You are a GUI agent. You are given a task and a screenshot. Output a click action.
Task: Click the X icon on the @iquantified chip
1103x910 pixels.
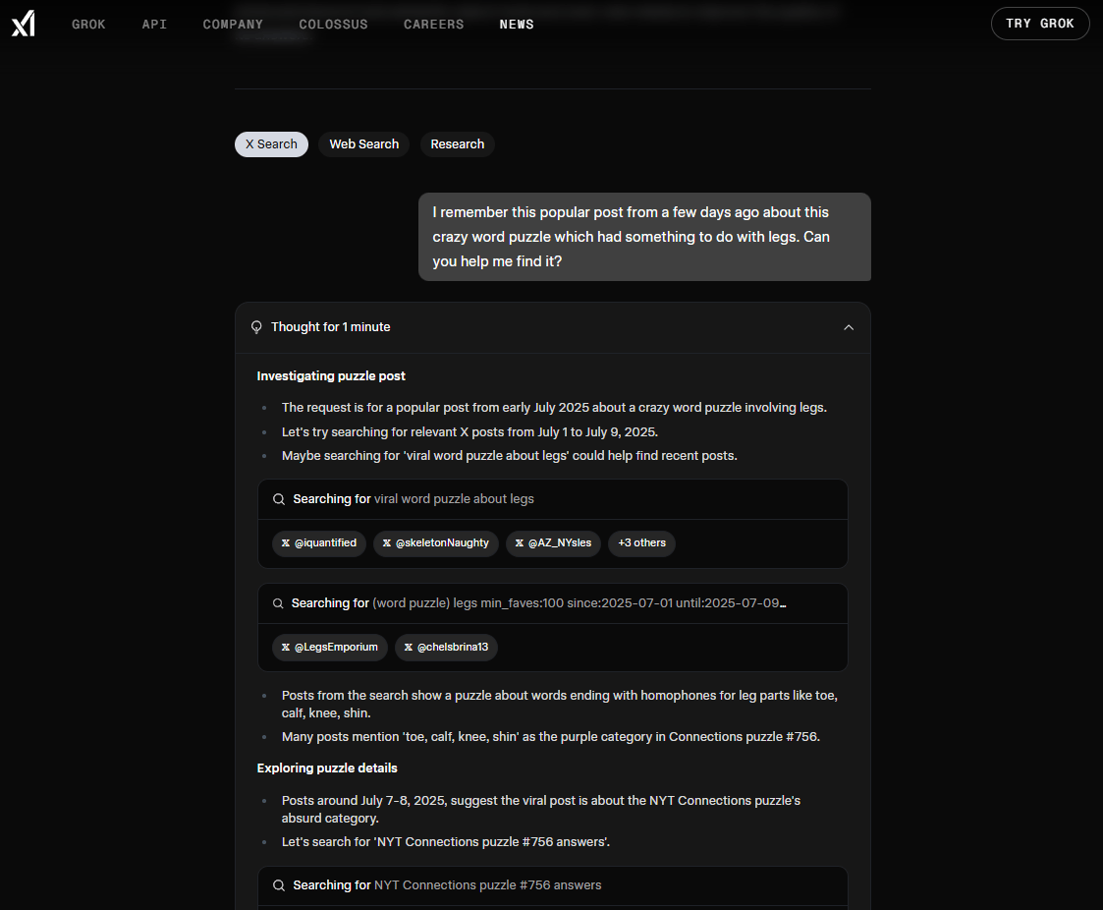(286, 543)
